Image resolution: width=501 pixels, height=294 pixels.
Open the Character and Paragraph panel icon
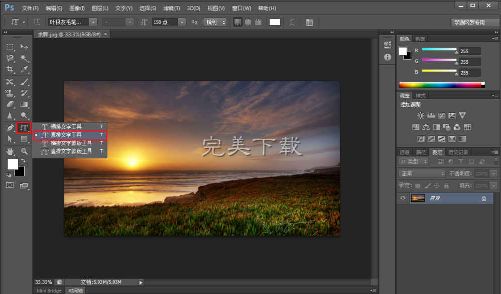[309, 22]
